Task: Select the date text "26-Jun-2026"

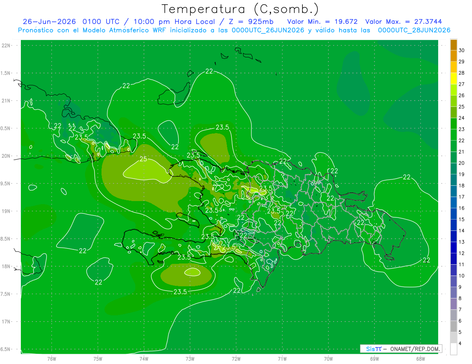Action: click(50, 22)
